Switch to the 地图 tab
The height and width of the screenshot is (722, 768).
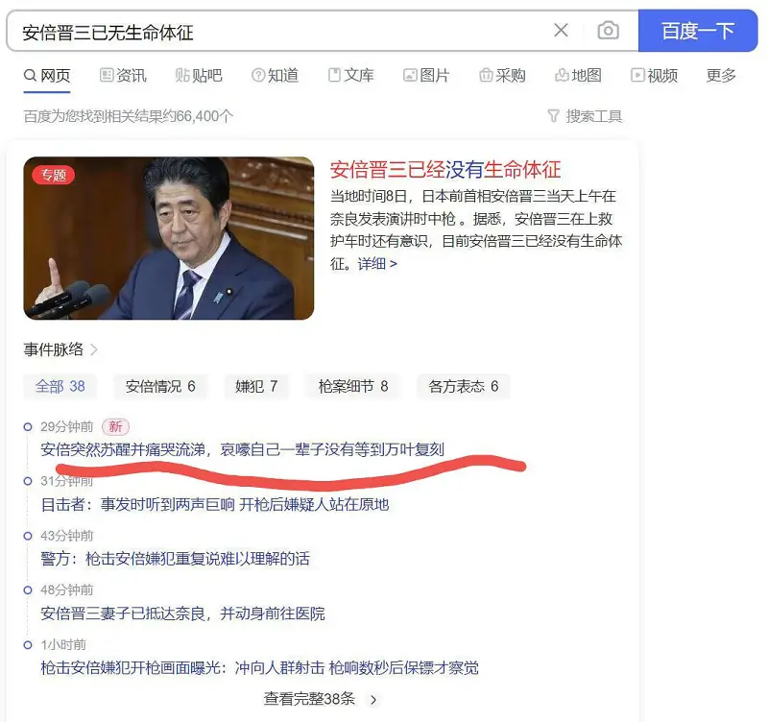point(578,76)
